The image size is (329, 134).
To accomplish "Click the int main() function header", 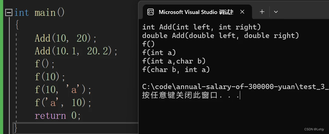I will pyautogui.click(x=39, y=13).
